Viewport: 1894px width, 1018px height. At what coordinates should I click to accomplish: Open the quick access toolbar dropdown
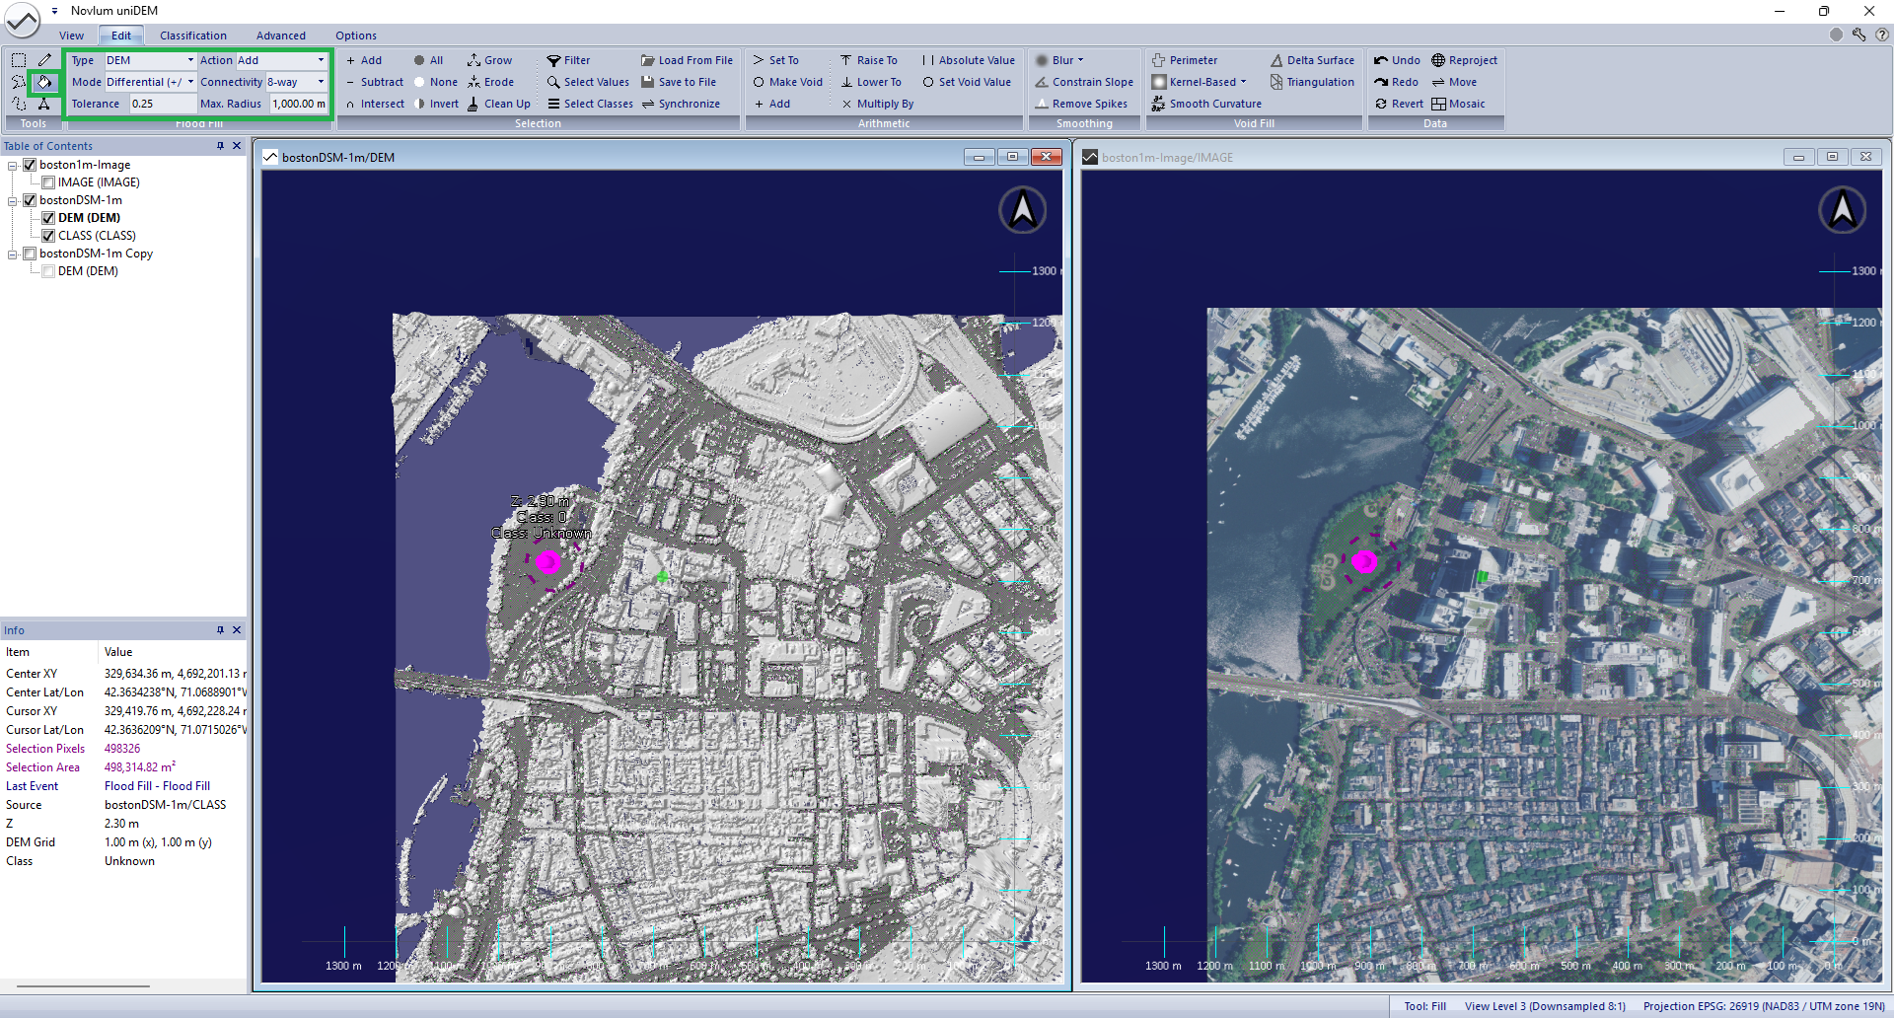(x=55, y=11)
